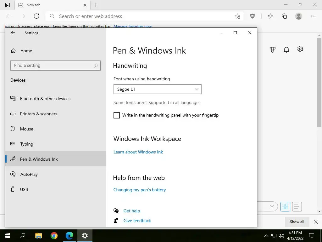
Task: Click the Settings gear in taskbar
Action: point(85,236)
